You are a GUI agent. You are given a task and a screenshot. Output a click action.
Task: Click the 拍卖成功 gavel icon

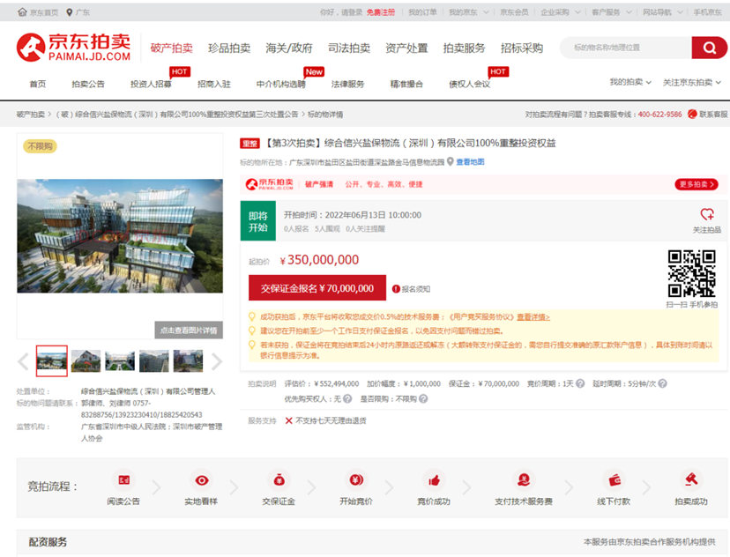691,479
